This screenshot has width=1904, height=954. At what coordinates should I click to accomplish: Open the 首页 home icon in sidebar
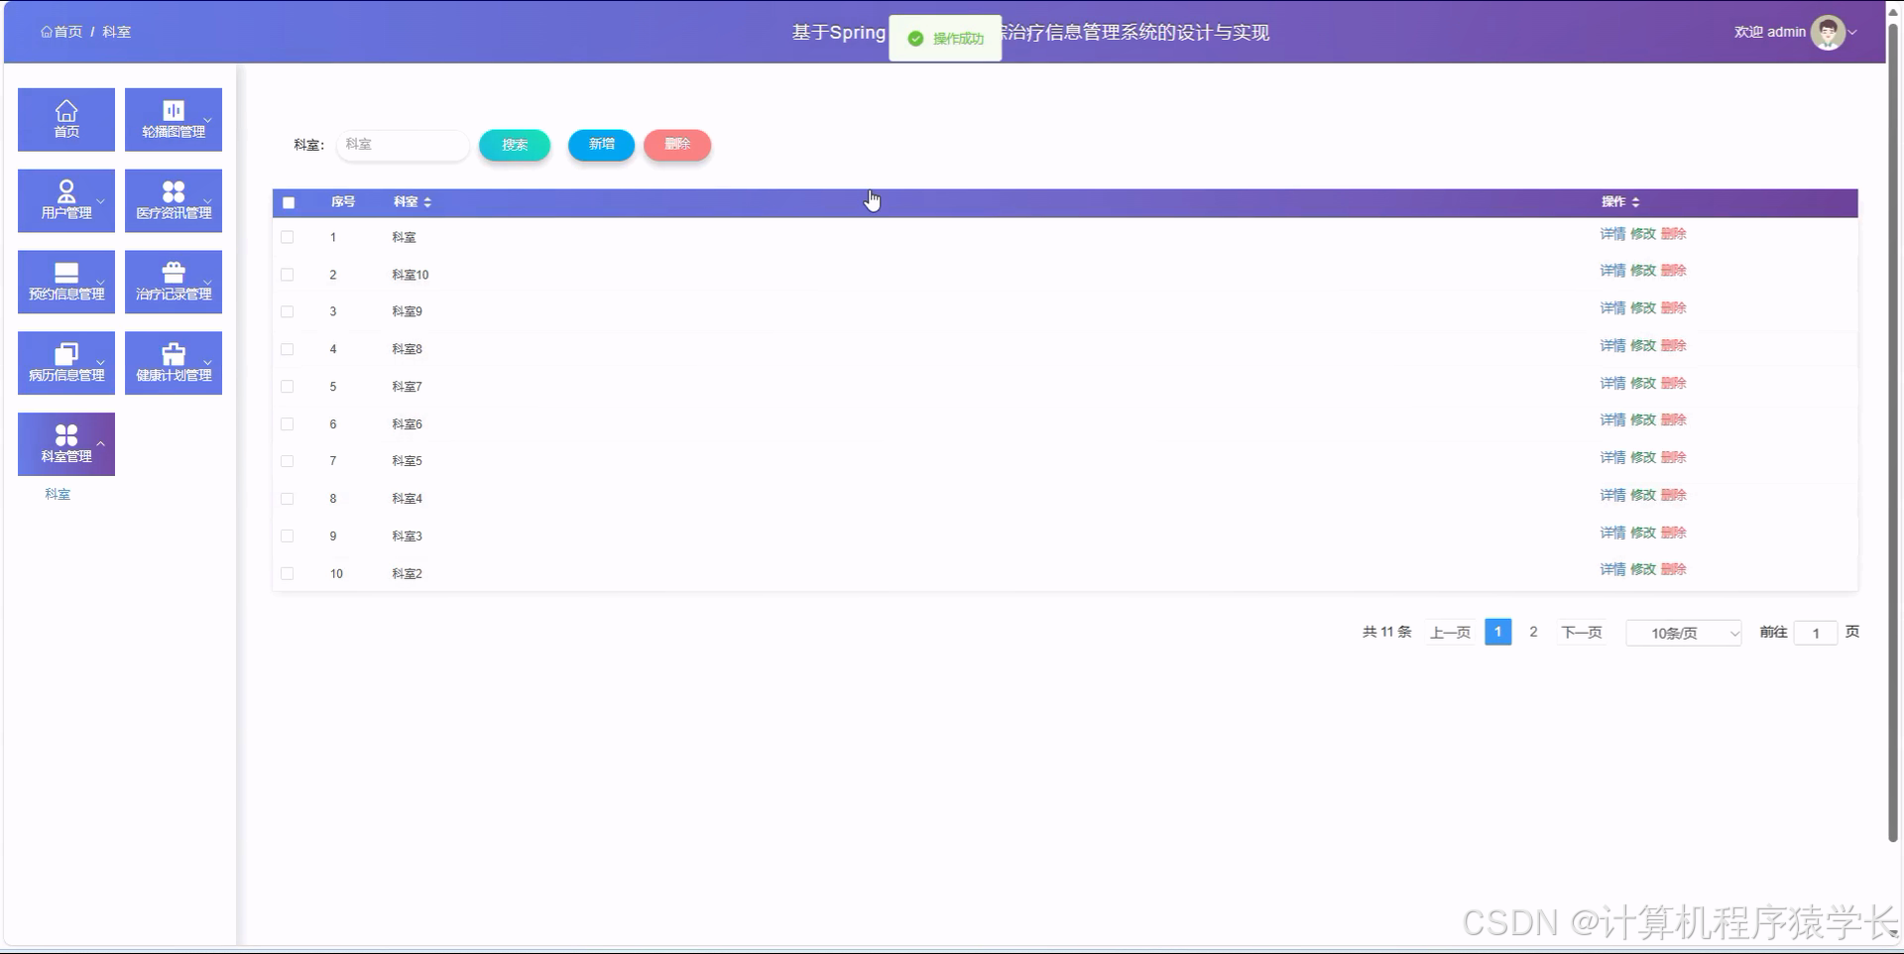65,119
